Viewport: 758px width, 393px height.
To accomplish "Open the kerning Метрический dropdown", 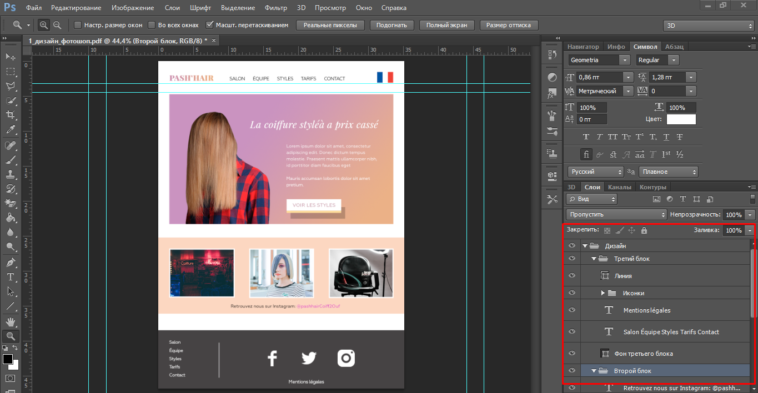I will (629, 91).
